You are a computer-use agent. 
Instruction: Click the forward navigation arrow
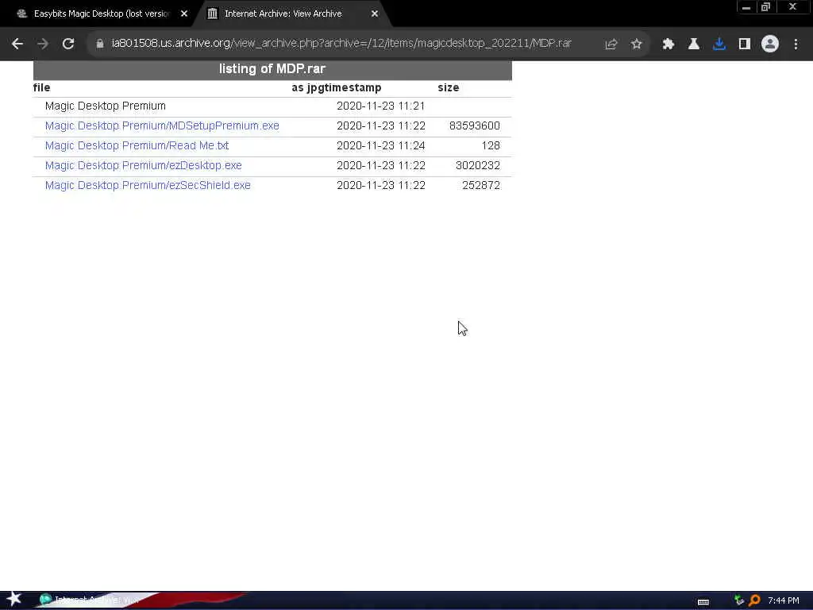43,44
